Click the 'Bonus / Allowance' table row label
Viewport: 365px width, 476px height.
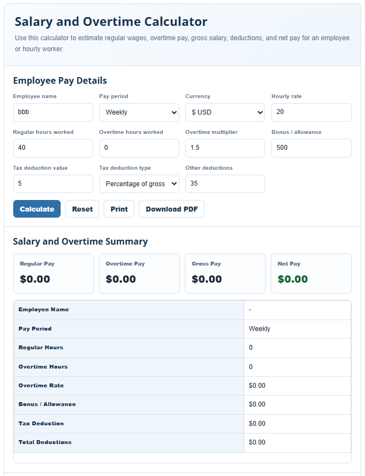tap(47, 404)
